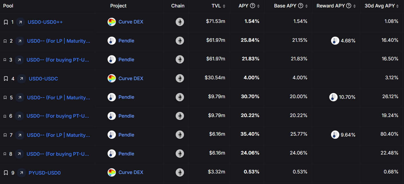The width and height of the screenshot is (404, 184).
Task: Bookmark the USD0-USD0++ pool in row 1
Action: (6, 22)
